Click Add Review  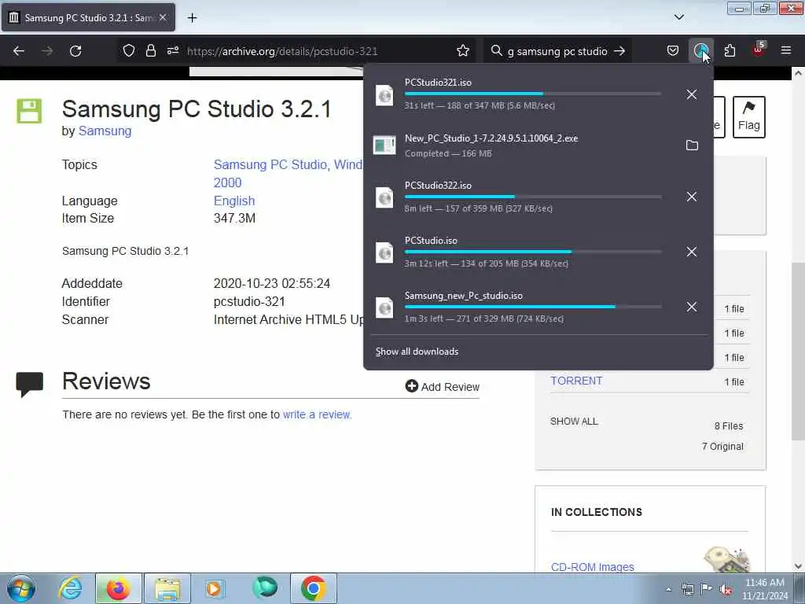coord(442,387)
